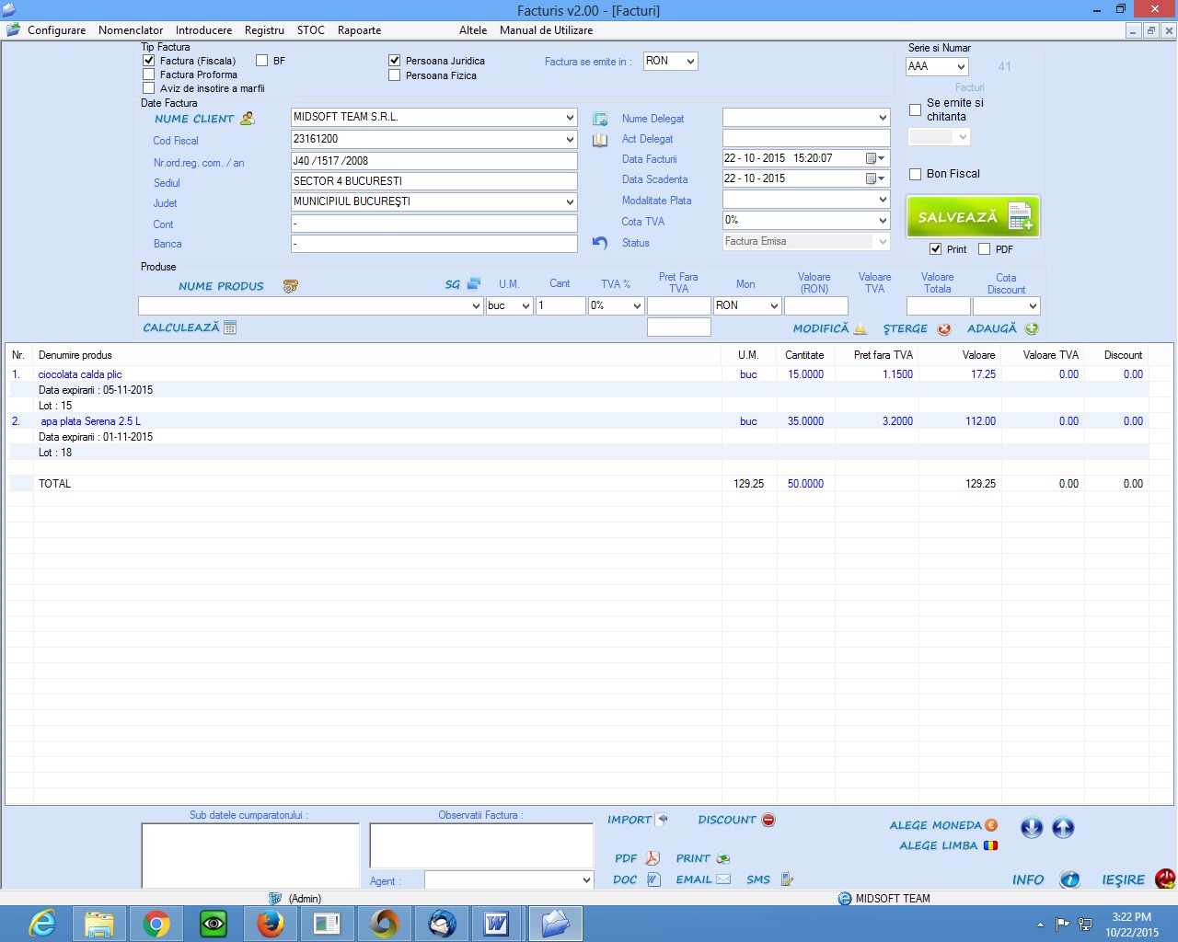This screenshot has width=1178, height=942.
Task: Open the Configurare menu
Action: (x=56, y=30)
